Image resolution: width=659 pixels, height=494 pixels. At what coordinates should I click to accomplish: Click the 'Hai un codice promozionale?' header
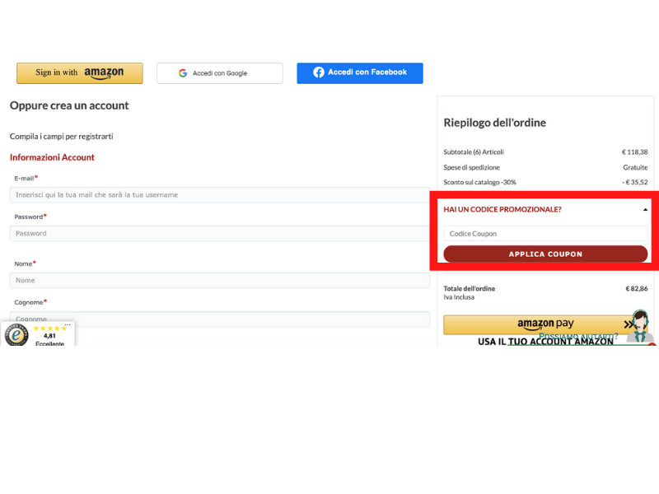point(502,210)
